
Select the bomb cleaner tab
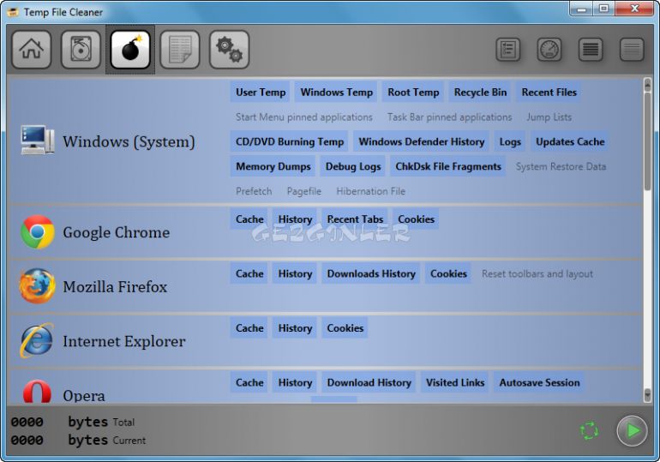point(130,50)
